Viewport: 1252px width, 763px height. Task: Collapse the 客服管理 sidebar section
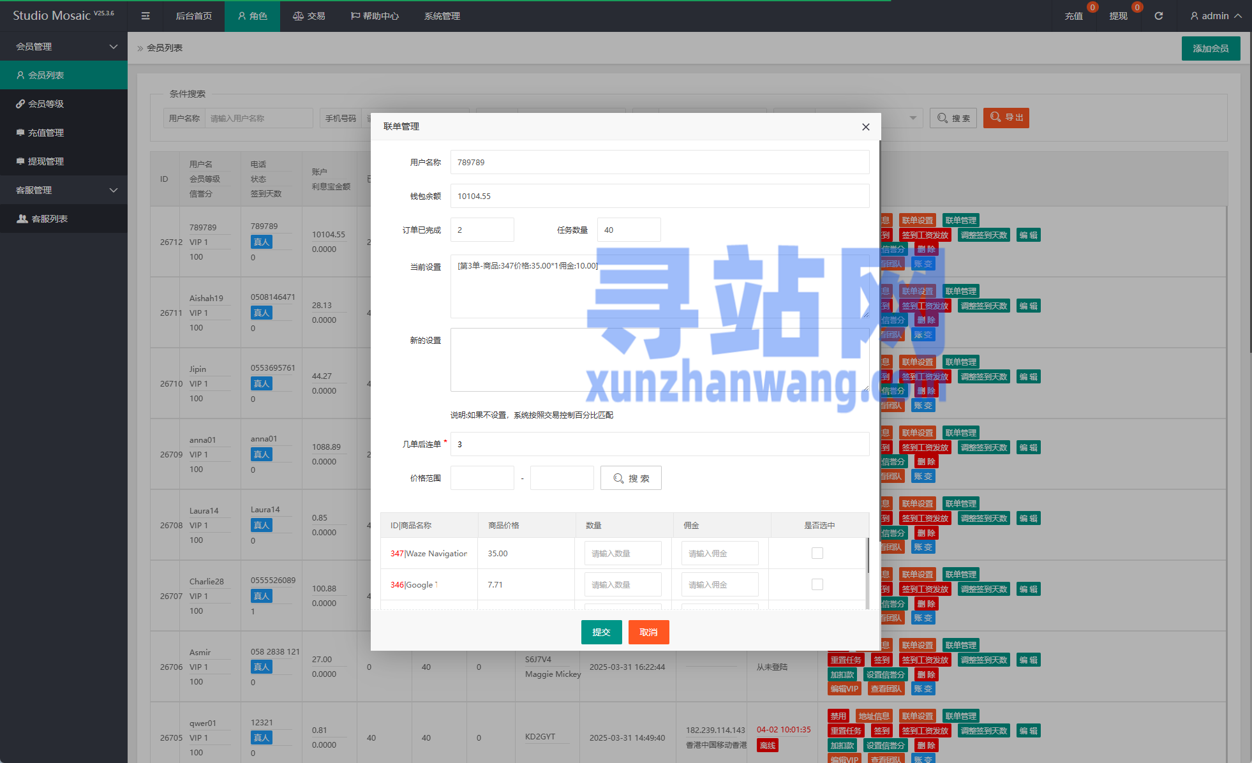point(64,190)
